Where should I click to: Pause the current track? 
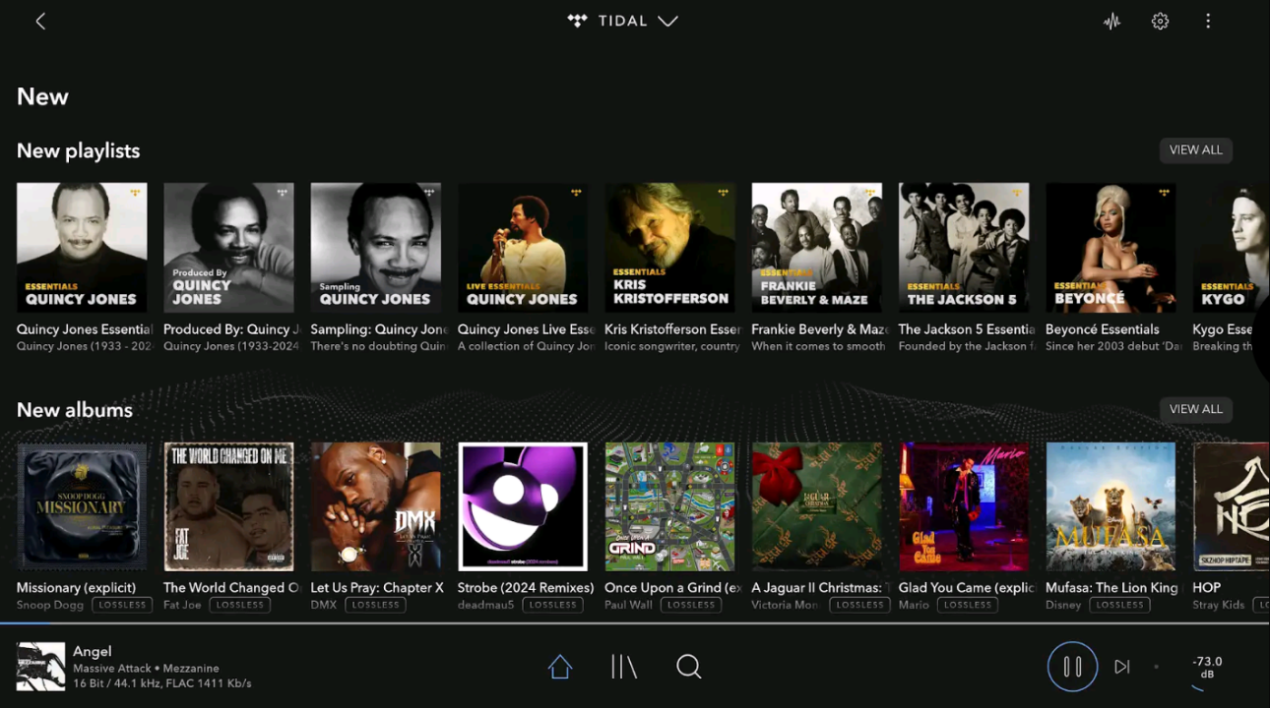pos(1072,667)
